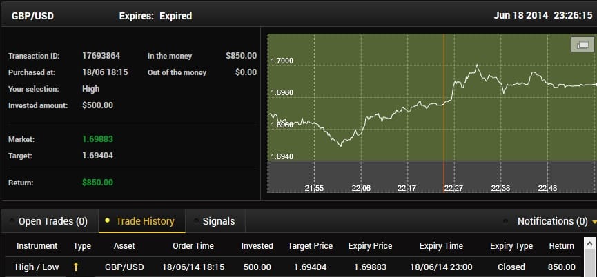
Task: Click the Notifications (0) label
Action: click(552, 221)
